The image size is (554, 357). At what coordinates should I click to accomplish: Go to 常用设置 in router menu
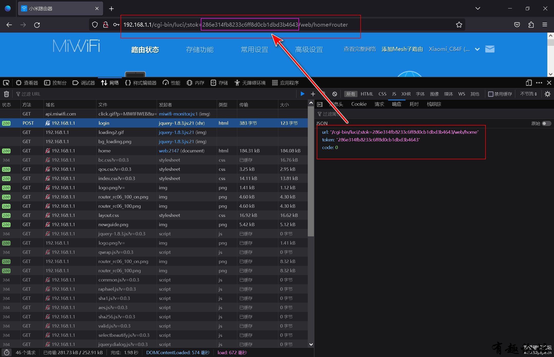tap(254, 49)
